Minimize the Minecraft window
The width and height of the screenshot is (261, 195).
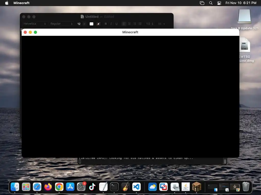click(x=30, y=32)
